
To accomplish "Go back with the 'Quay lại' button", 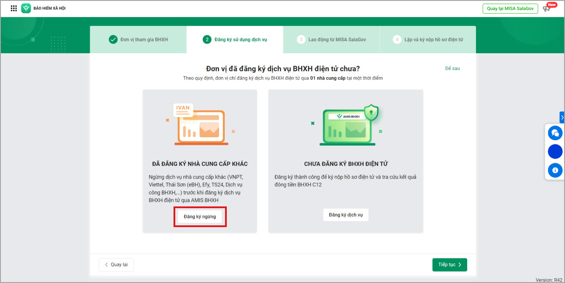I will [116, 265].
